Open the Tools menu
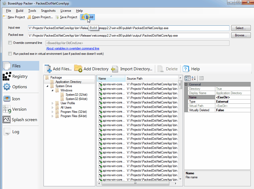The height and width of the screenshot is (189, 254). click(x=32, y=11)
